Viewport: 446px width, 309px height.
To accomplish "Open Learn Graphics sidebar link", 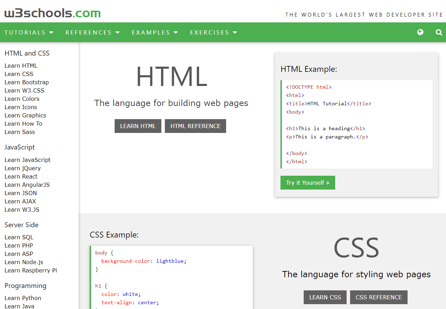I will point(25,115).
